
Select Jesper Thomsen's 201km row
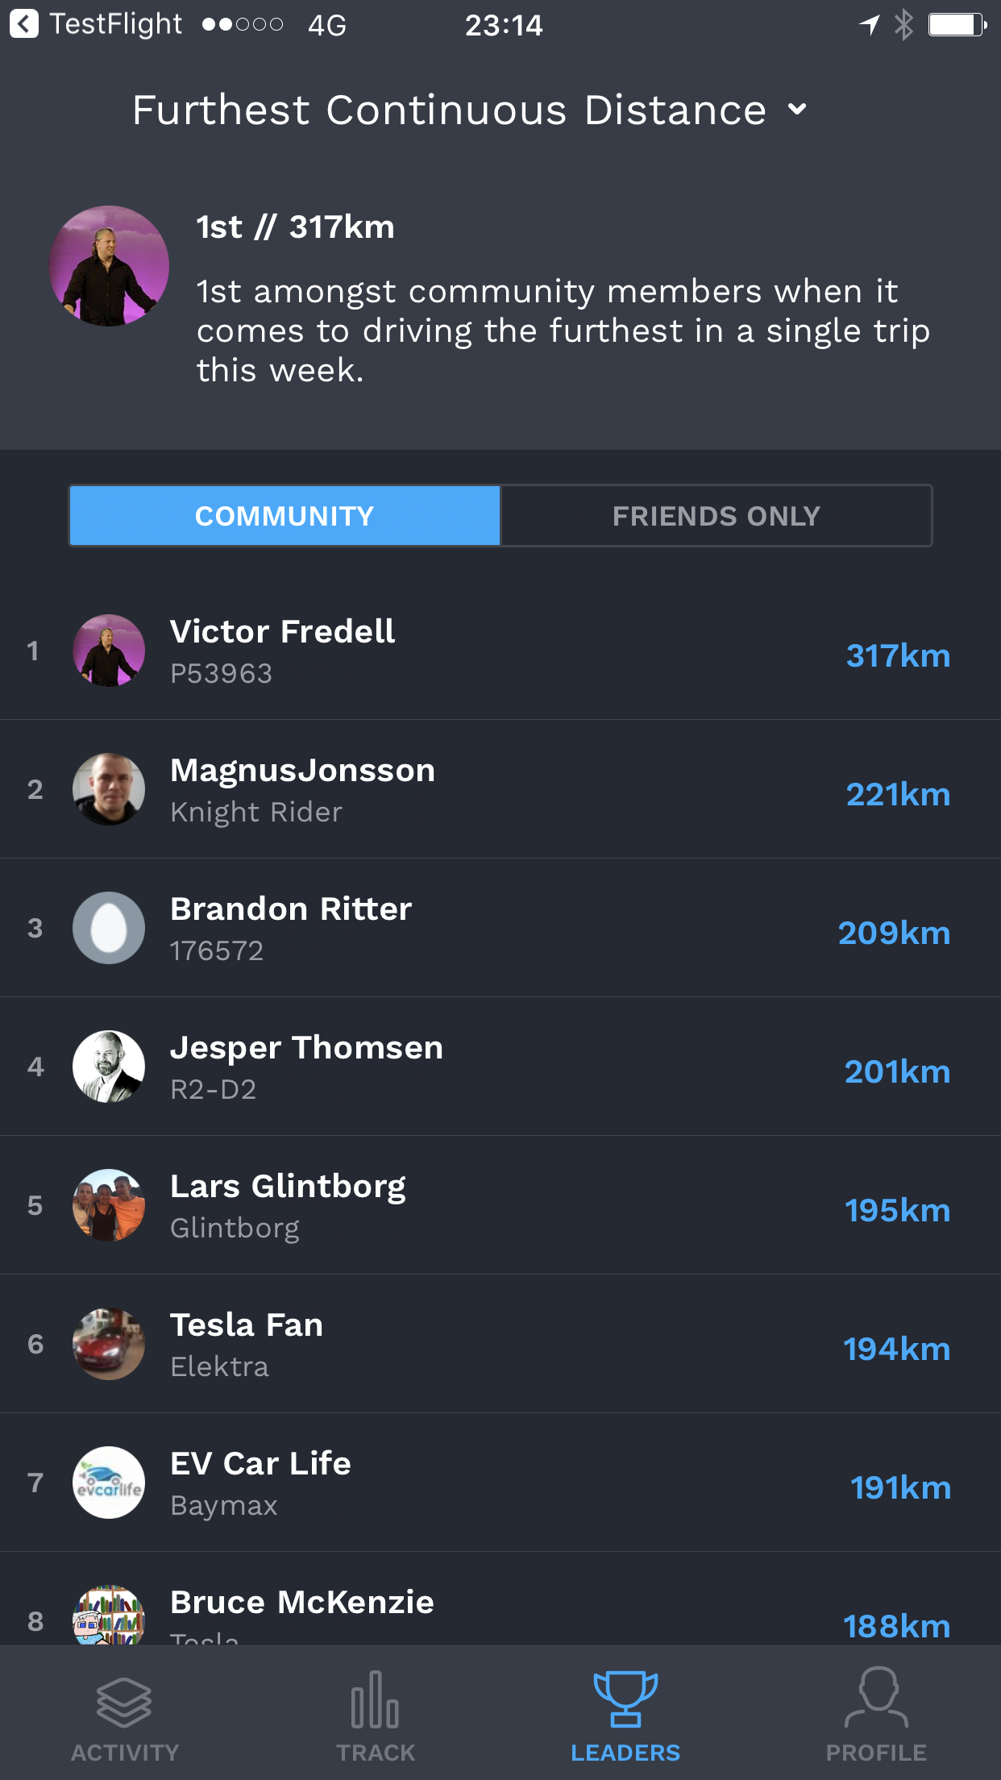coord(500,1067)
